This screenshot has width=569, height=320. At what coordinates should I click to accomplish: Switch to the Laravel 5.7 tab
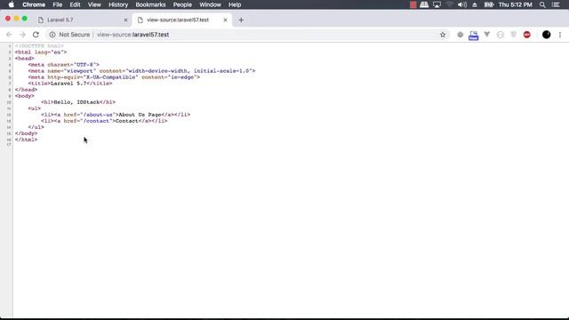pos(82,20)
